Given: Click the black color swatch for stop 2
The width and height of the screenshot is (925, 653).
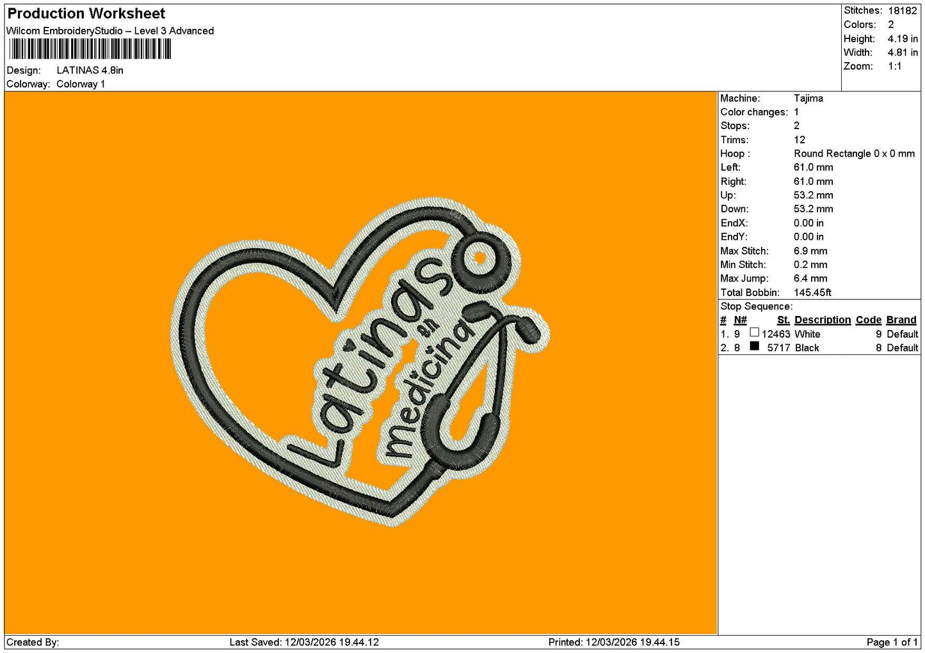Looking at the screenshot, I should coord(754,346).
